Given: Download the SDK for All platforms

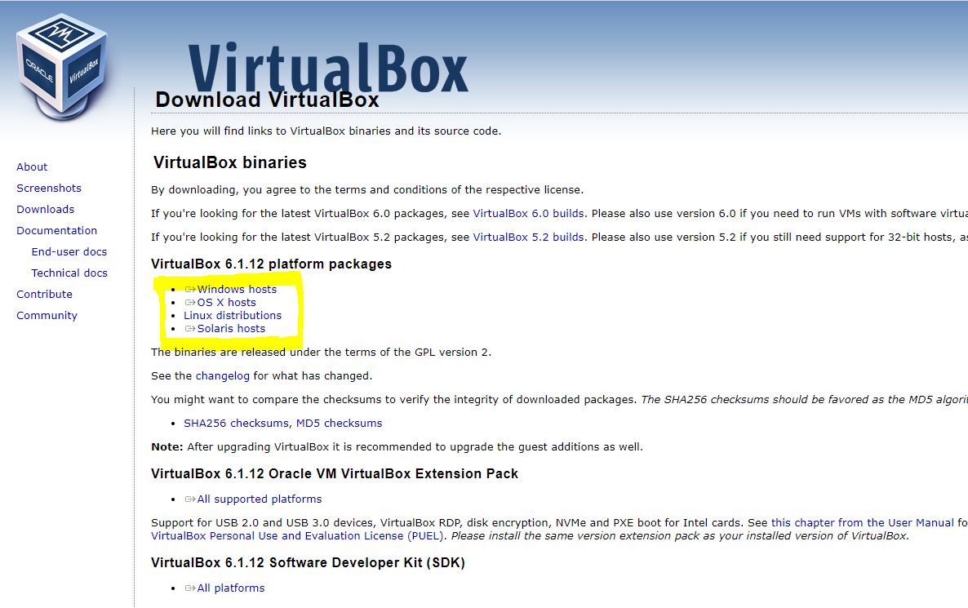Looking at the screenshot, I should pos(231,588).
